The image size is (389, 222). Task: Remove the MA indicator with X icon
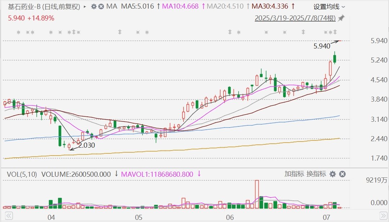tap(101, 6)
